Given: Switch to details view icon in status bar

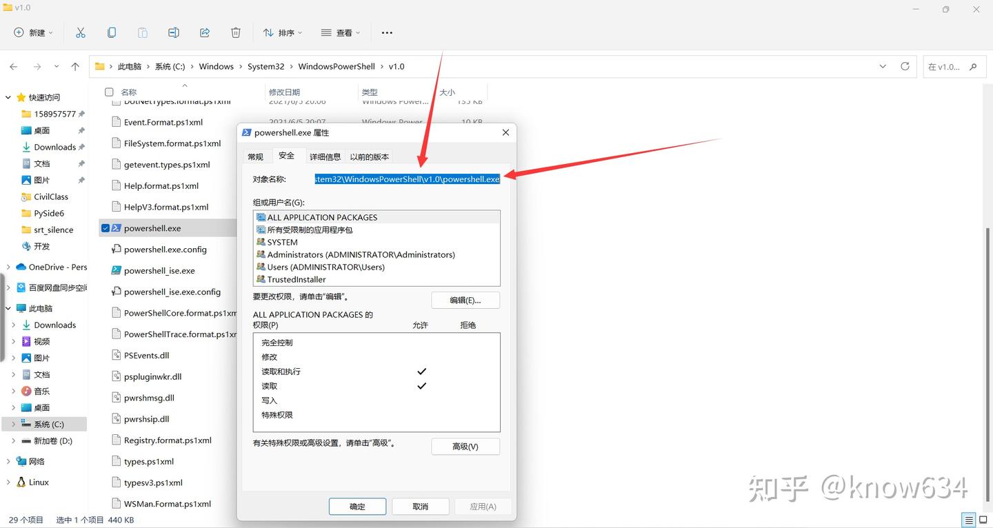Looking at the screenshot, I should tap(969, 520).
